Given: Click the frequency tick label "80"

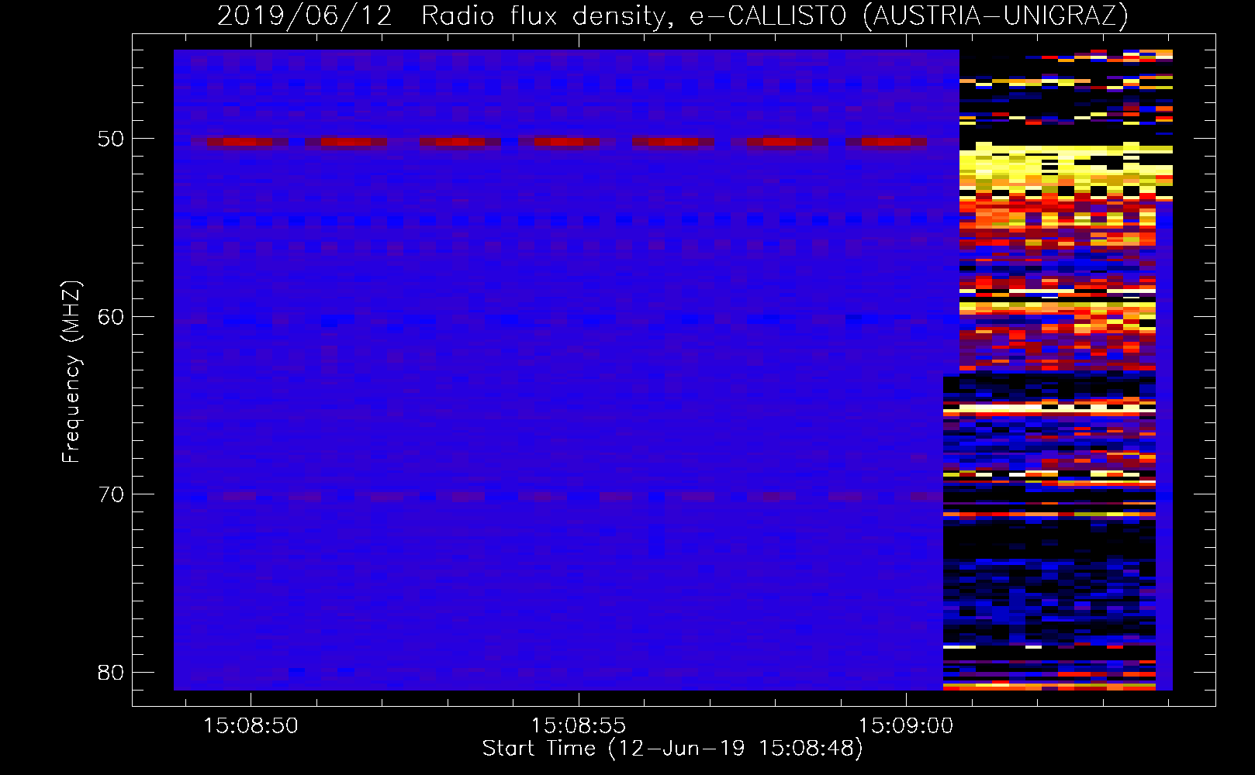Looking at the screenshot, I should pos(111,672).
